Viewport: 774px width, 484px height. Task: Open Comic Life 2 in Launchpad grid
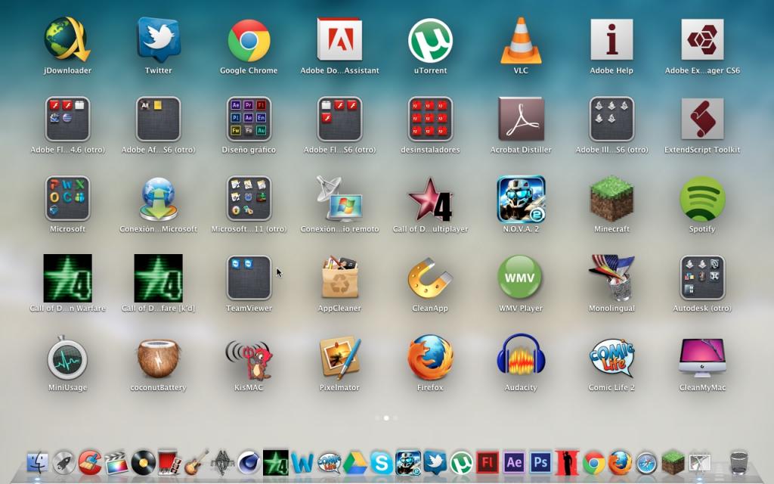pos(611,358)
